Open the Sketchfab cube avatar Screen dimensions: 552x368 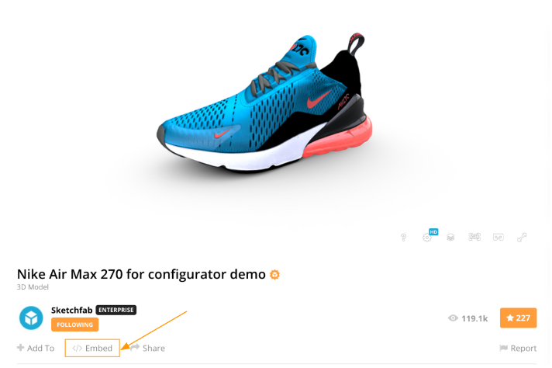tap(31, 318)
